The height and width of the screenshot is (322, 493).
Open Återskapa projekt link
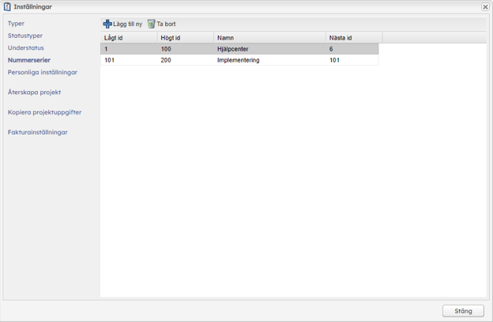click(34, 93)
